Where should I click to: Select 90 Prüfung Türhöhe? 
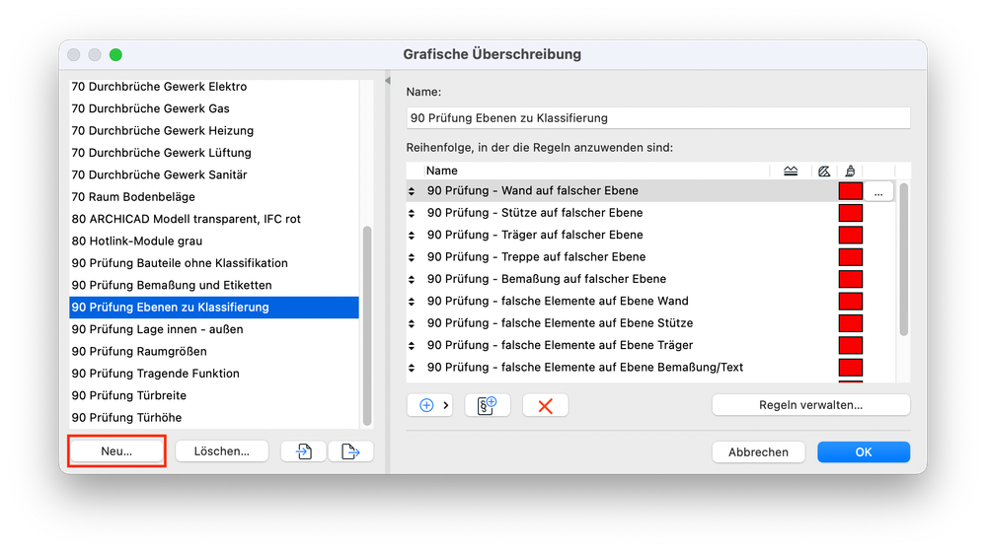pos(214,418)
